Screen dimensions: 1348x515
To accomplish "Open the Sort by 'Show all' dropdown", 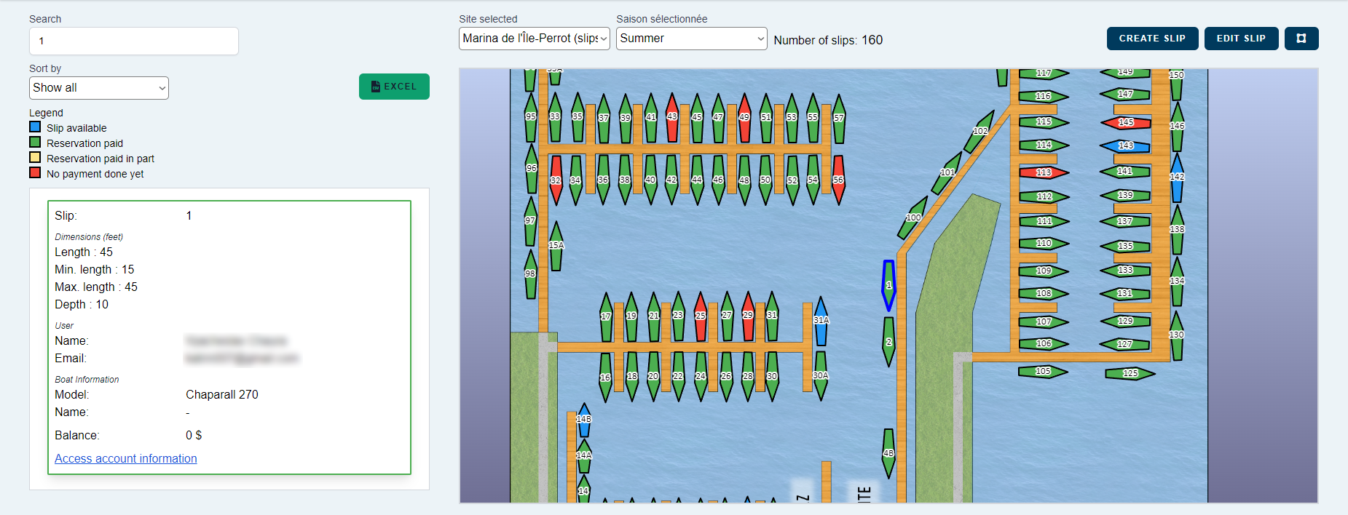I will coord(99,88).
